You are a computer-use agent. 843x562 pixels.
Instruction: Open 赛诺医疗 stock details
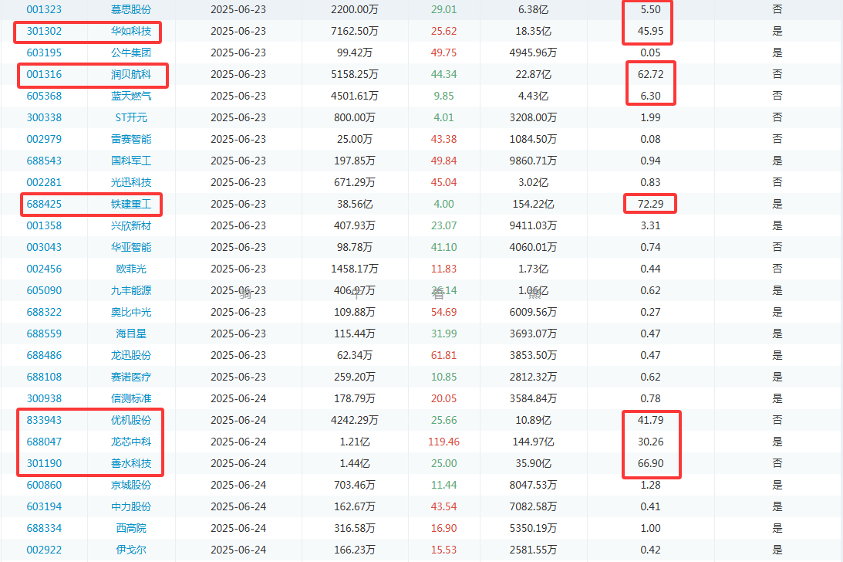pyautogui.click(x=131, y=377)
